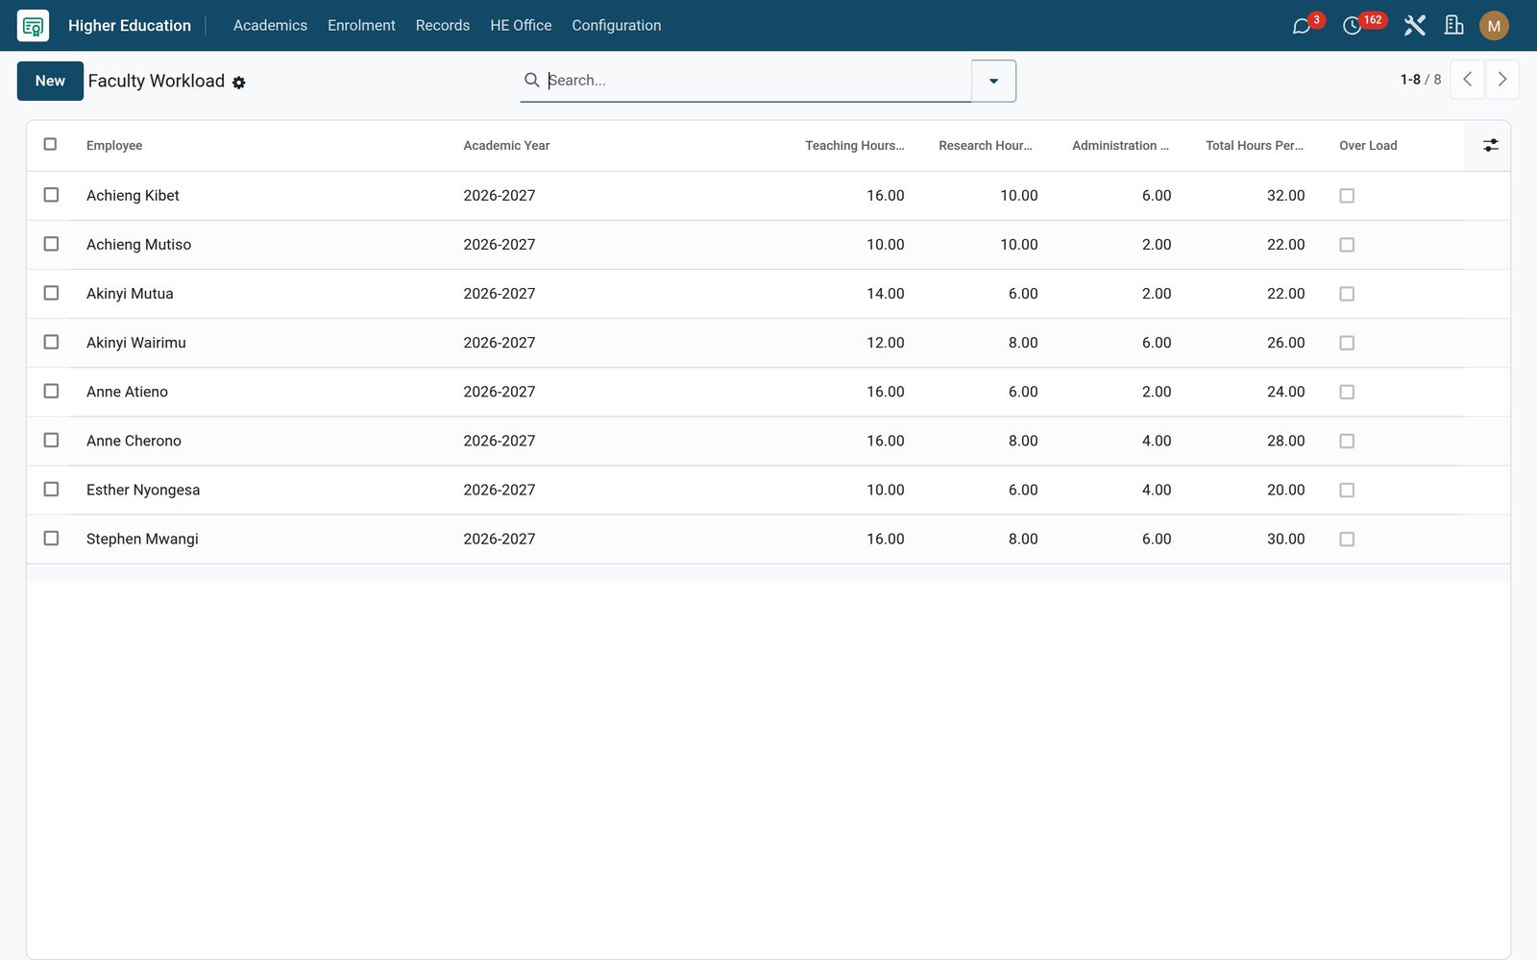Go to previous page with left chevron
Viewport: 1537px width, 960px height.
[x=1467, y=80]
